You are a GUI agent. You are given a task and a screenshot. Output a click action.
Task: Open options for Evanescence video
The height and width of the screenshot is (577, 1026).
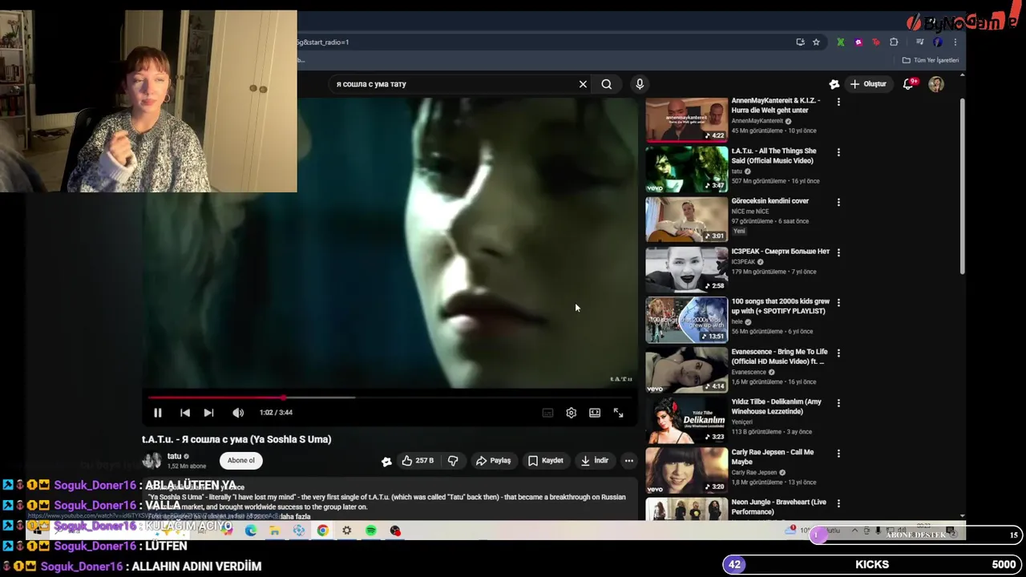(838, 353)
